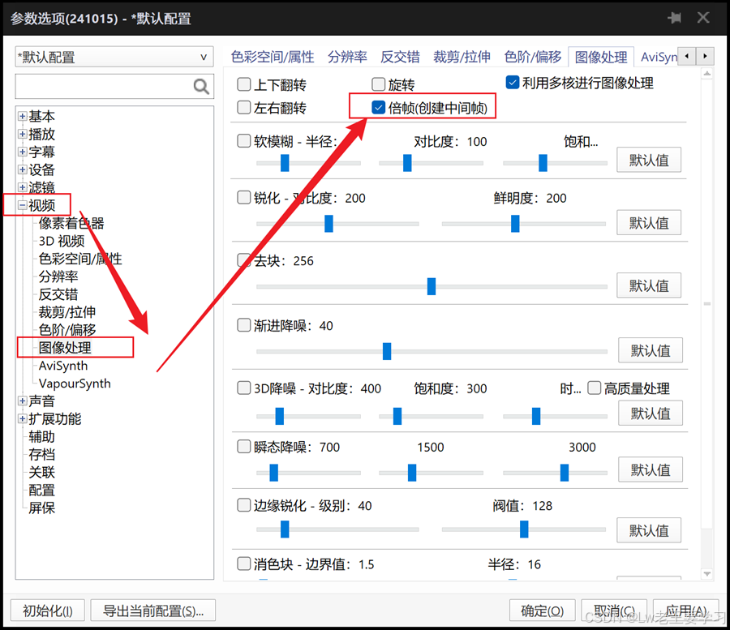Open the AviSynth tab
730x630 pixels.
[x=659, y=58]
